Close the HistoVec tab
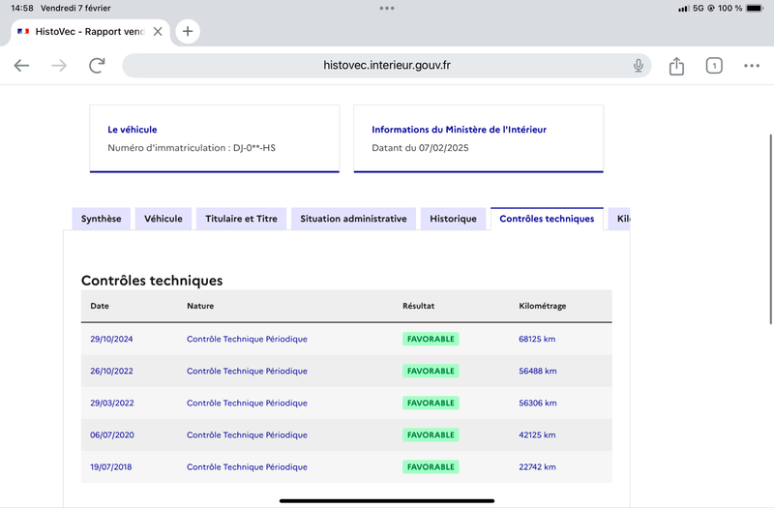The width and height of the screenshot is (774, 508). 158,32
